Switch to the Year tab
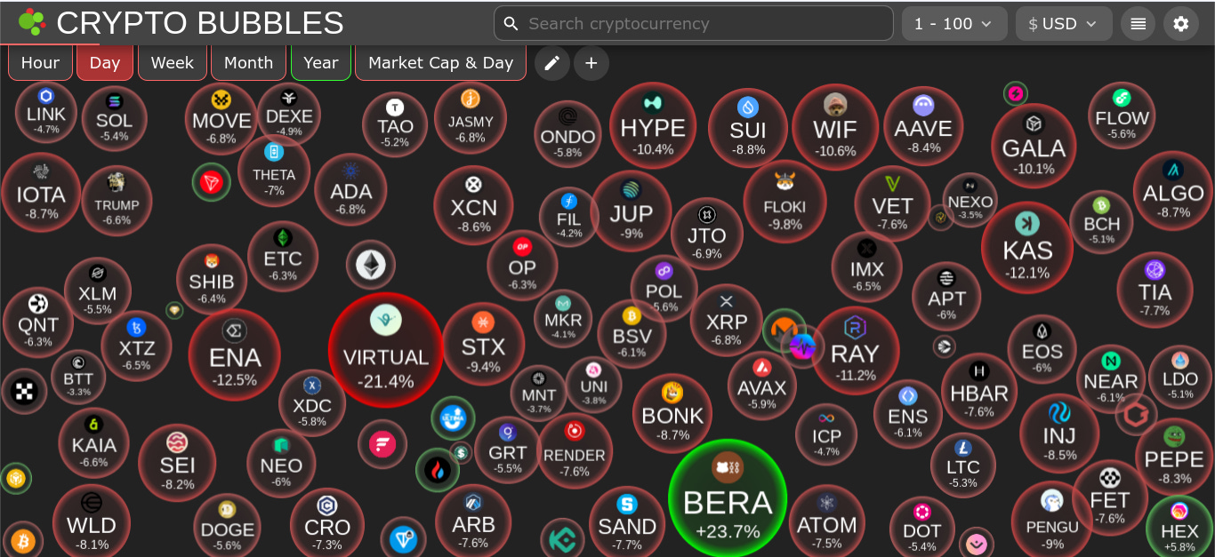Image resolution: width=1215 pixels, height=557 pixels. [321, 62]
